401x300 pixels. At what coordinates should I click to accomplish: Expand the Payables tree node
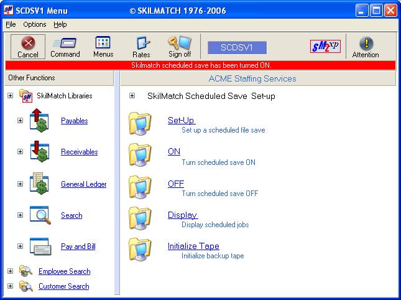coord(20,120)
